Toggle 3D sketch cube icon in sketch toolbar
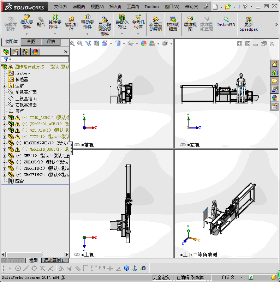This screenshot has height=282, width=280. click(x=127, y=268)
